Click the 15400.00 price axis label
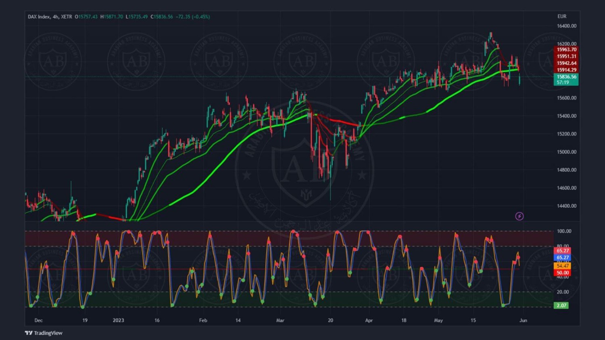 [567, 116]
